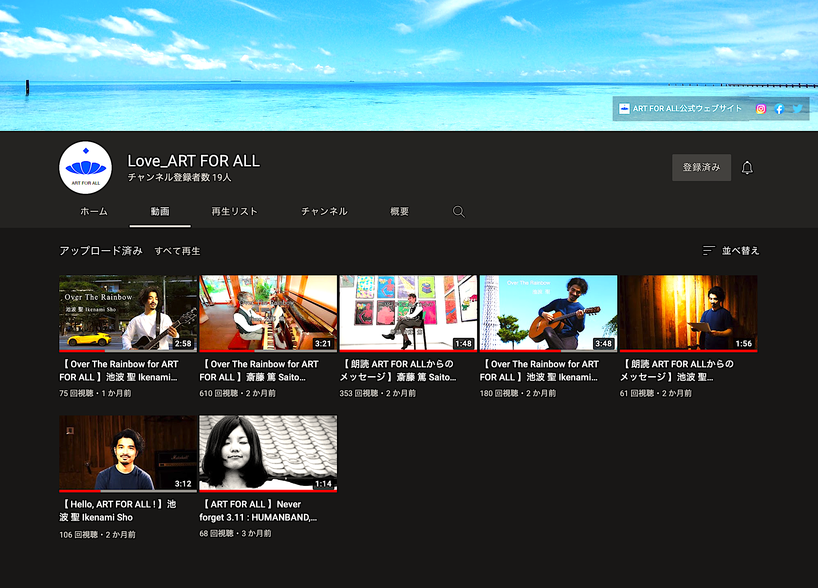Click the Never forget 3.11 video title

(x=258, y=510)
